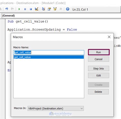The height and width of the screenshot is (119, 121).
Task: Open Properties Window icon
Action: pyautogui.click(x=49, y=9)
